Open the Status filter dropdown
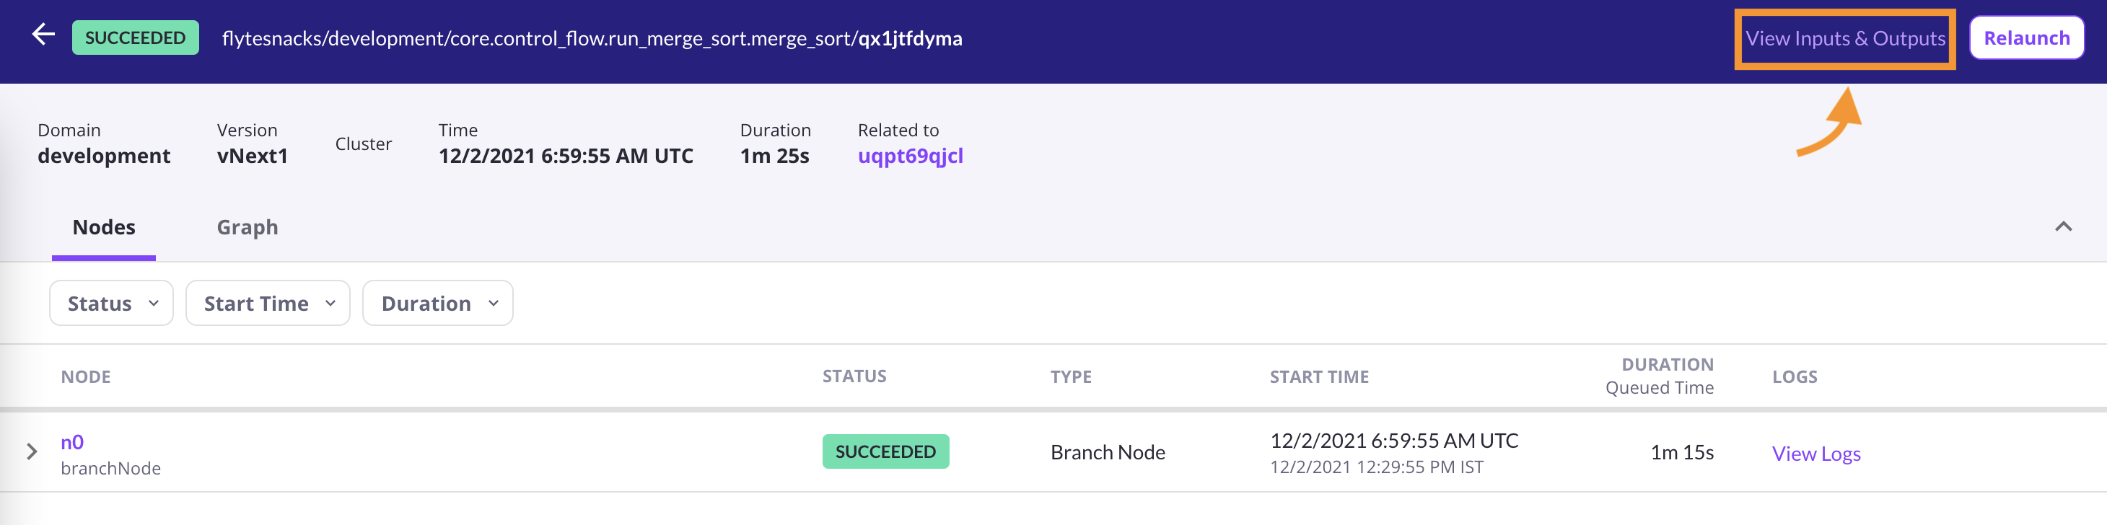 click(x=111, y=304)
